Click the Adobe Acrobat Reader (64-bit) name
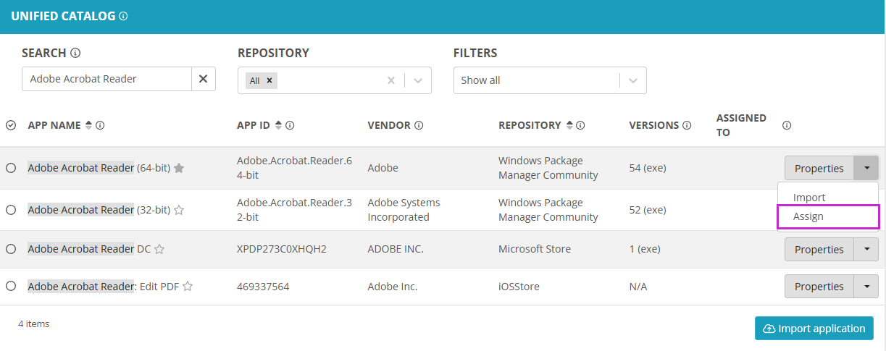 click(x=99, y=168)
